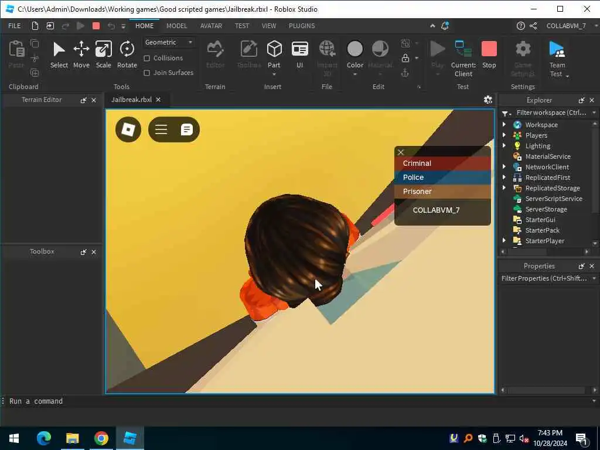The width and height of the screenshot is (600, 450).
Task: Open the help question mark icon
Action: point(520,26)
